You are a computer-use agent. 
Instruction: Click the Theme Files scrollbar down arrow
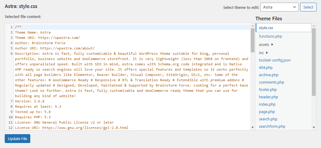[314, 127]
